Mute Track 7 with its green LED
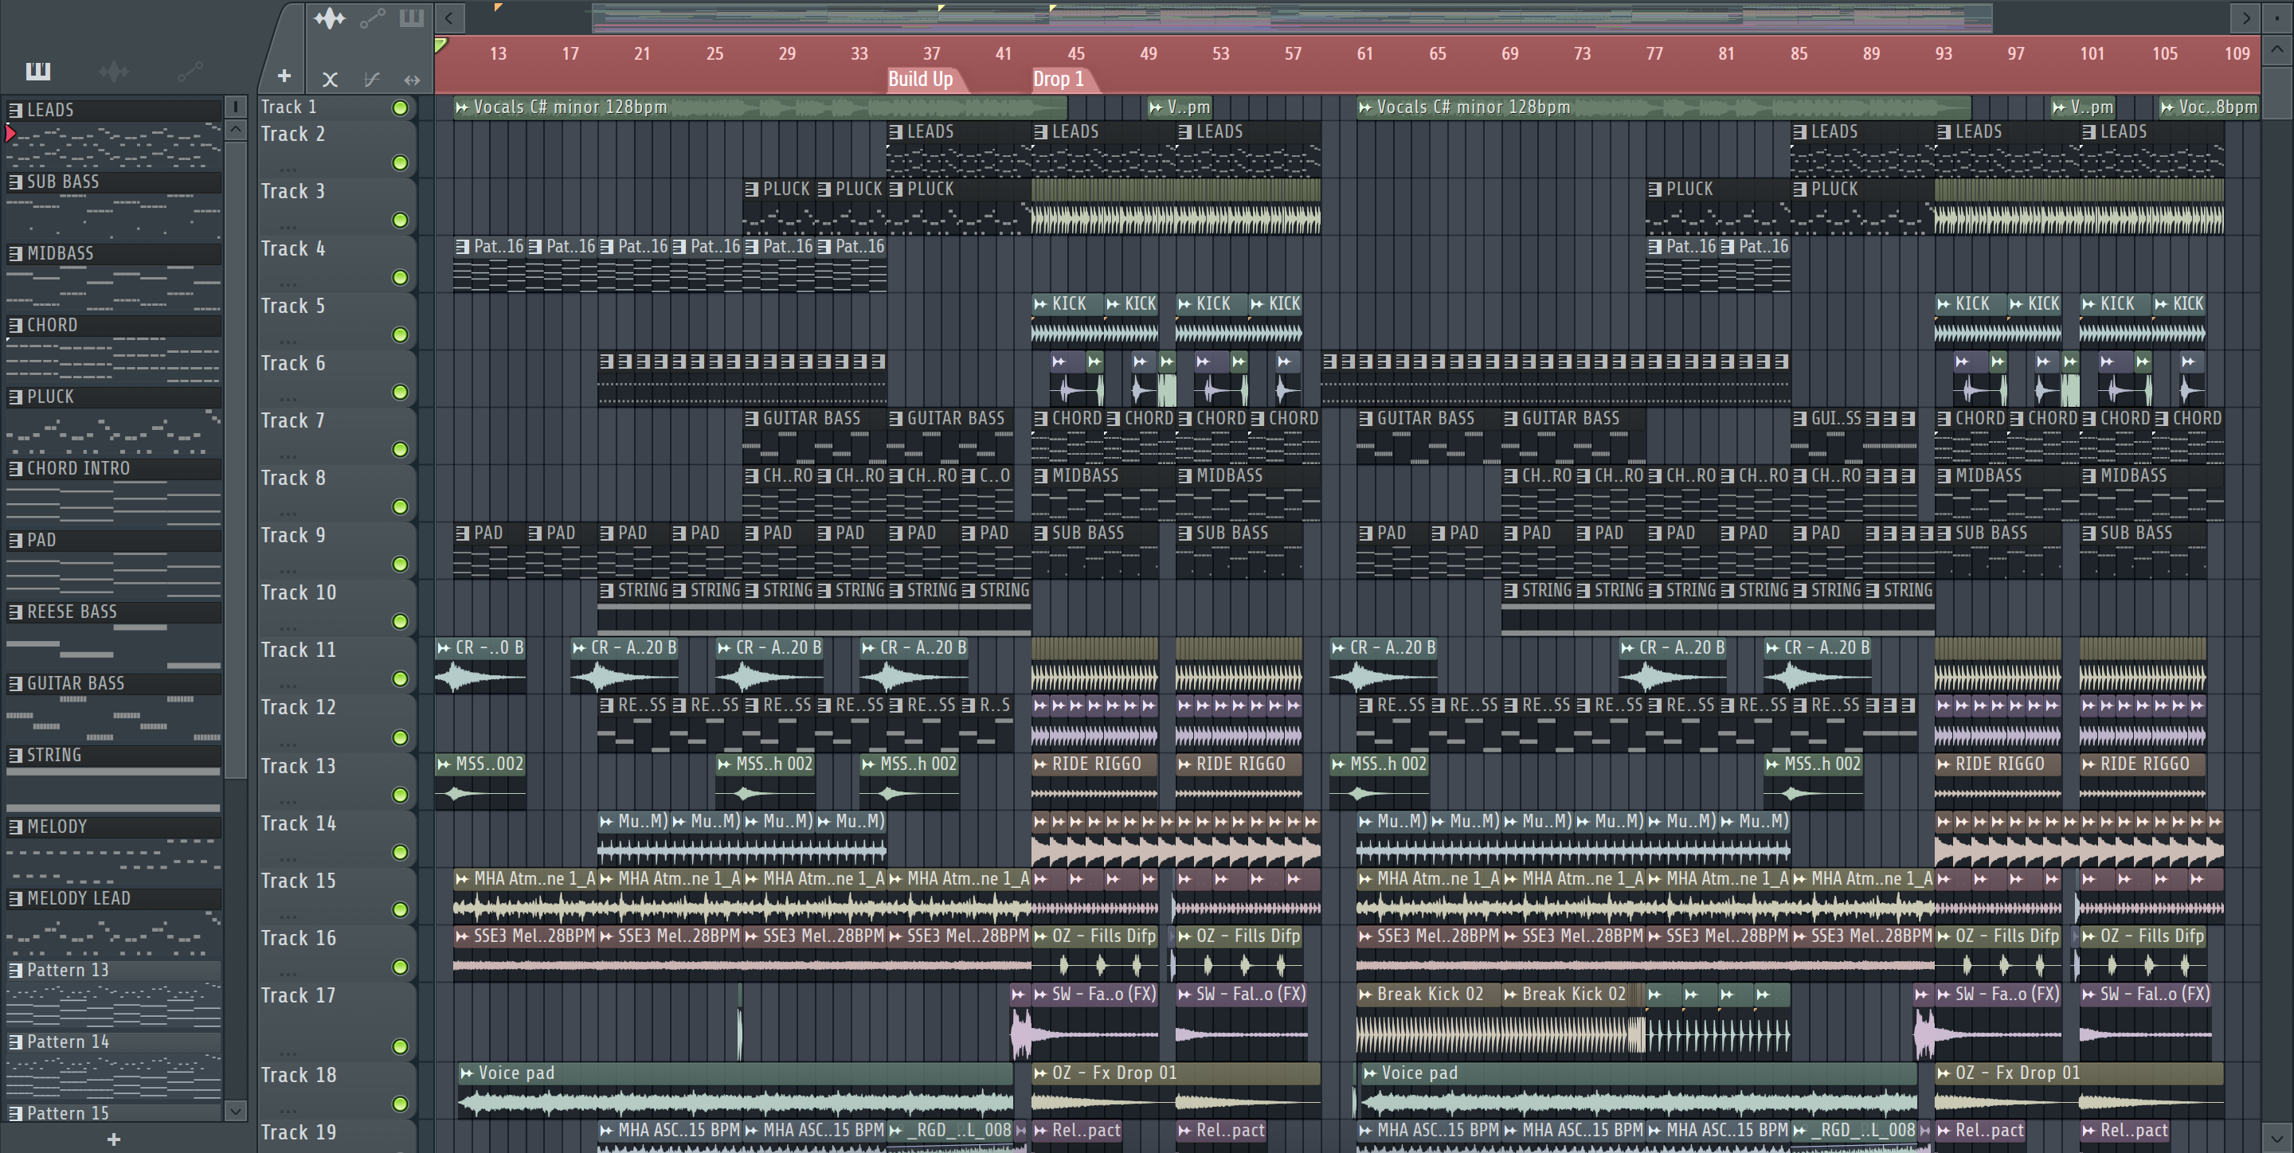The image size is (2294, 1153). (x=401, y=450)
